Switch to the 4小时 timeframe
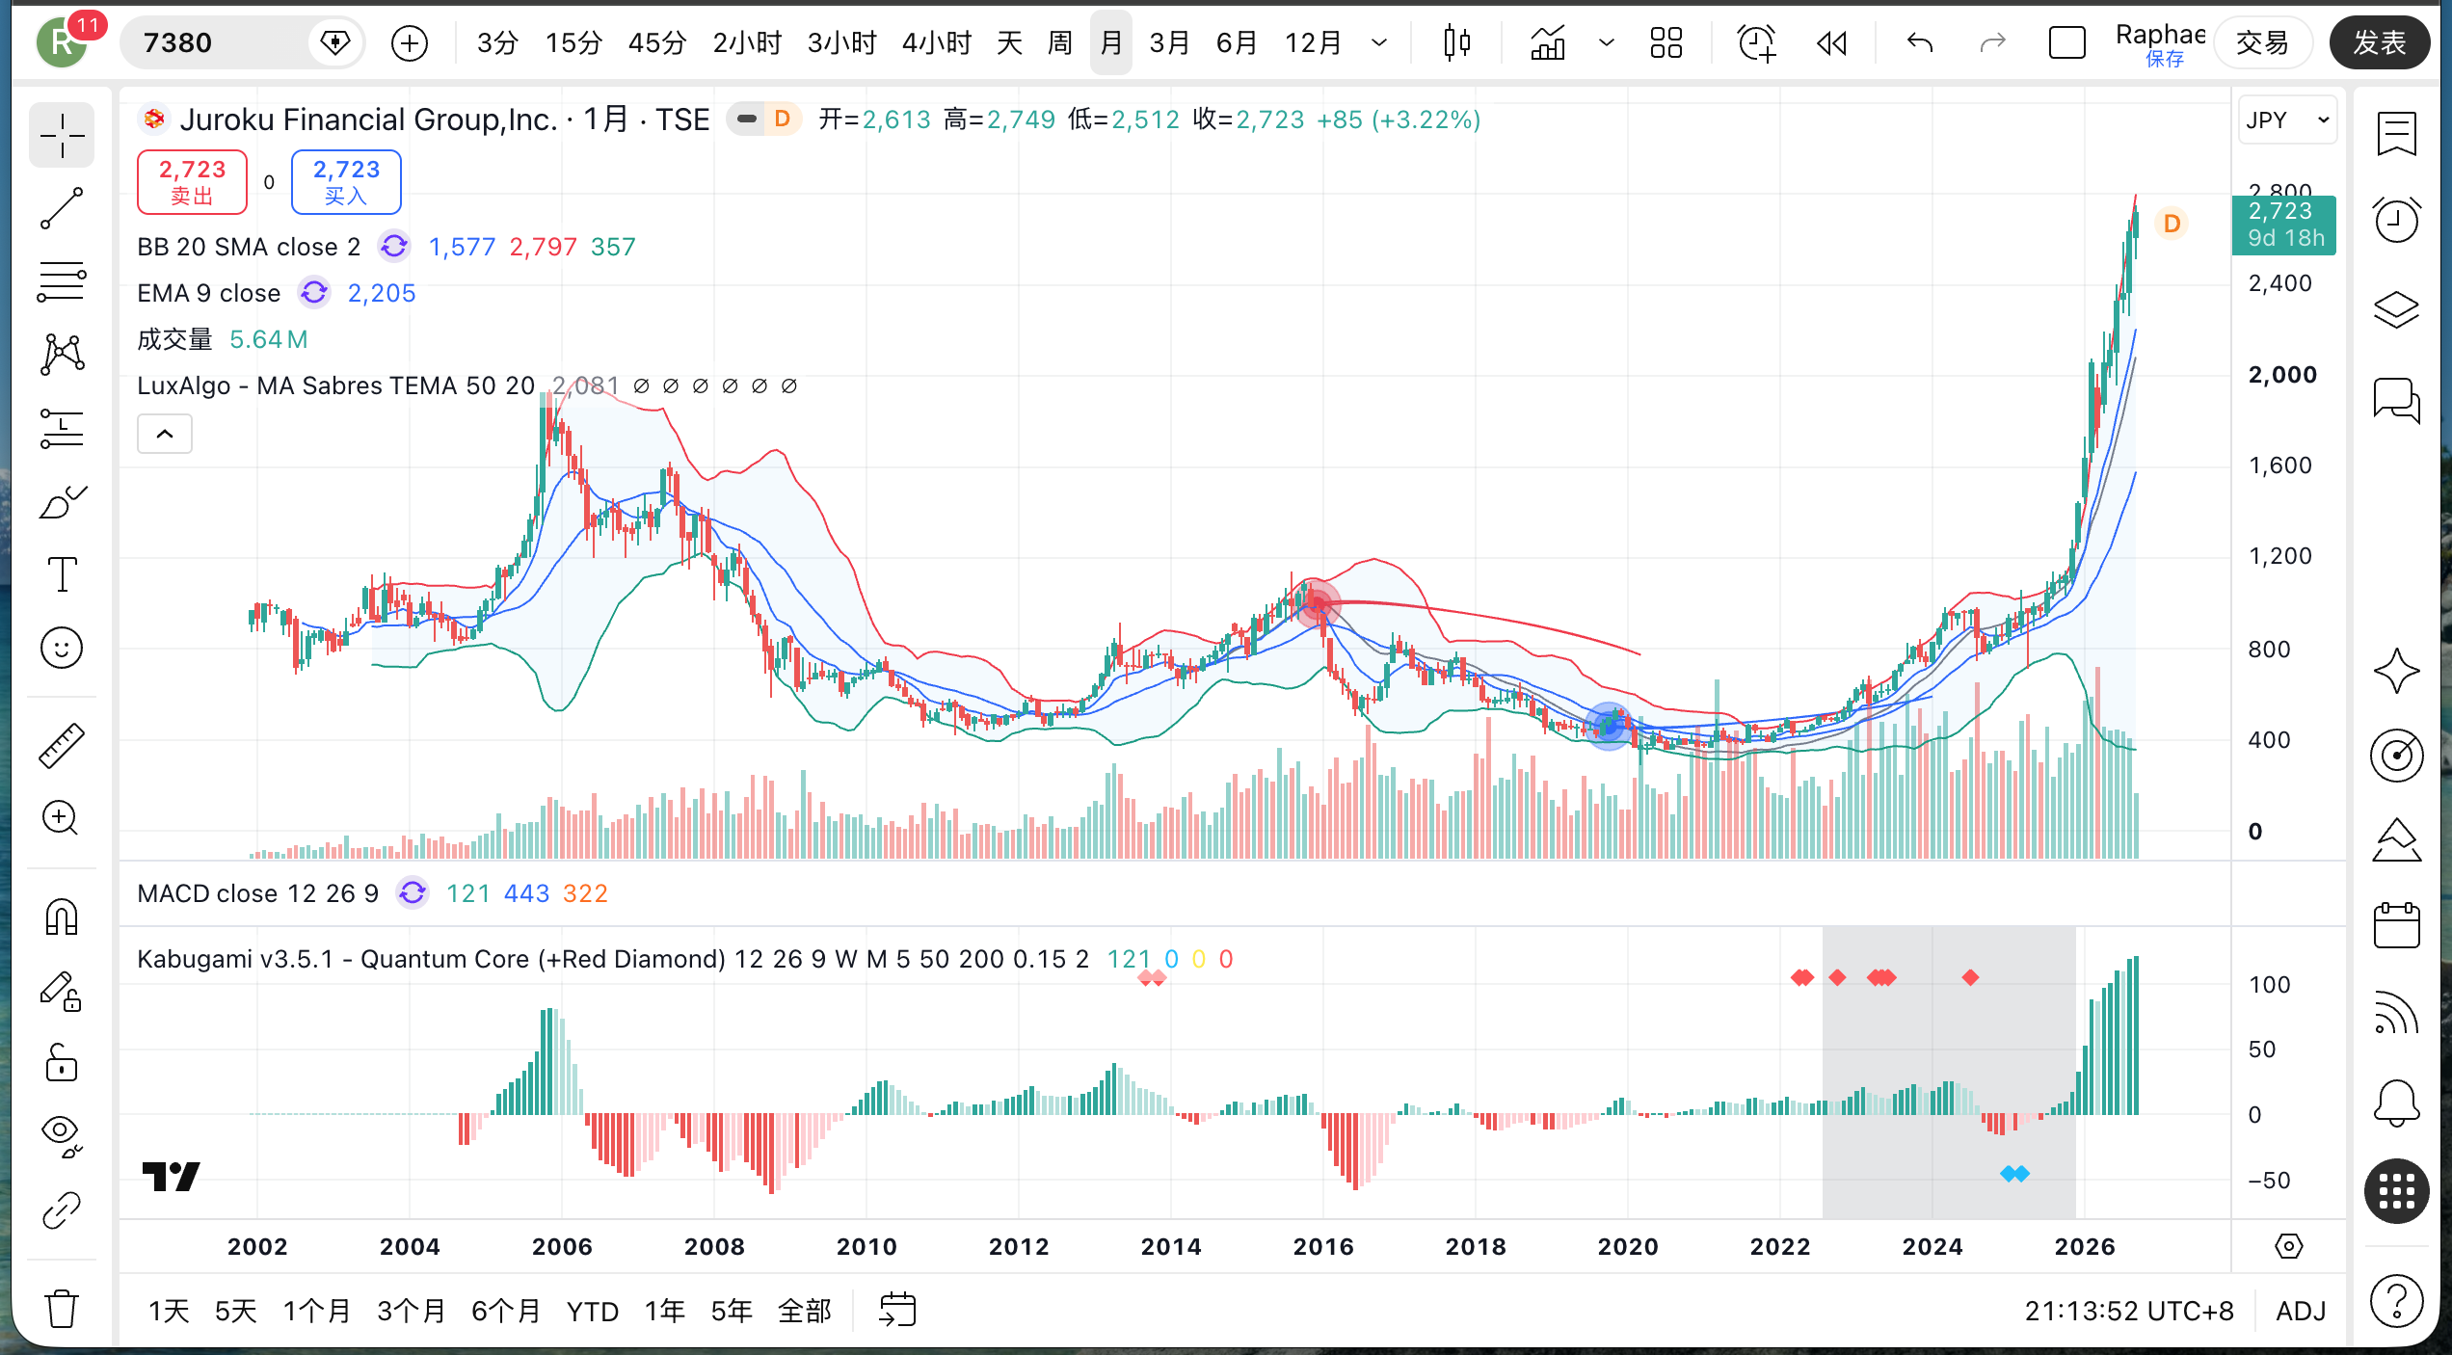The height and width of the screenshot is (1355, 2452). click(x=936, y=42)
